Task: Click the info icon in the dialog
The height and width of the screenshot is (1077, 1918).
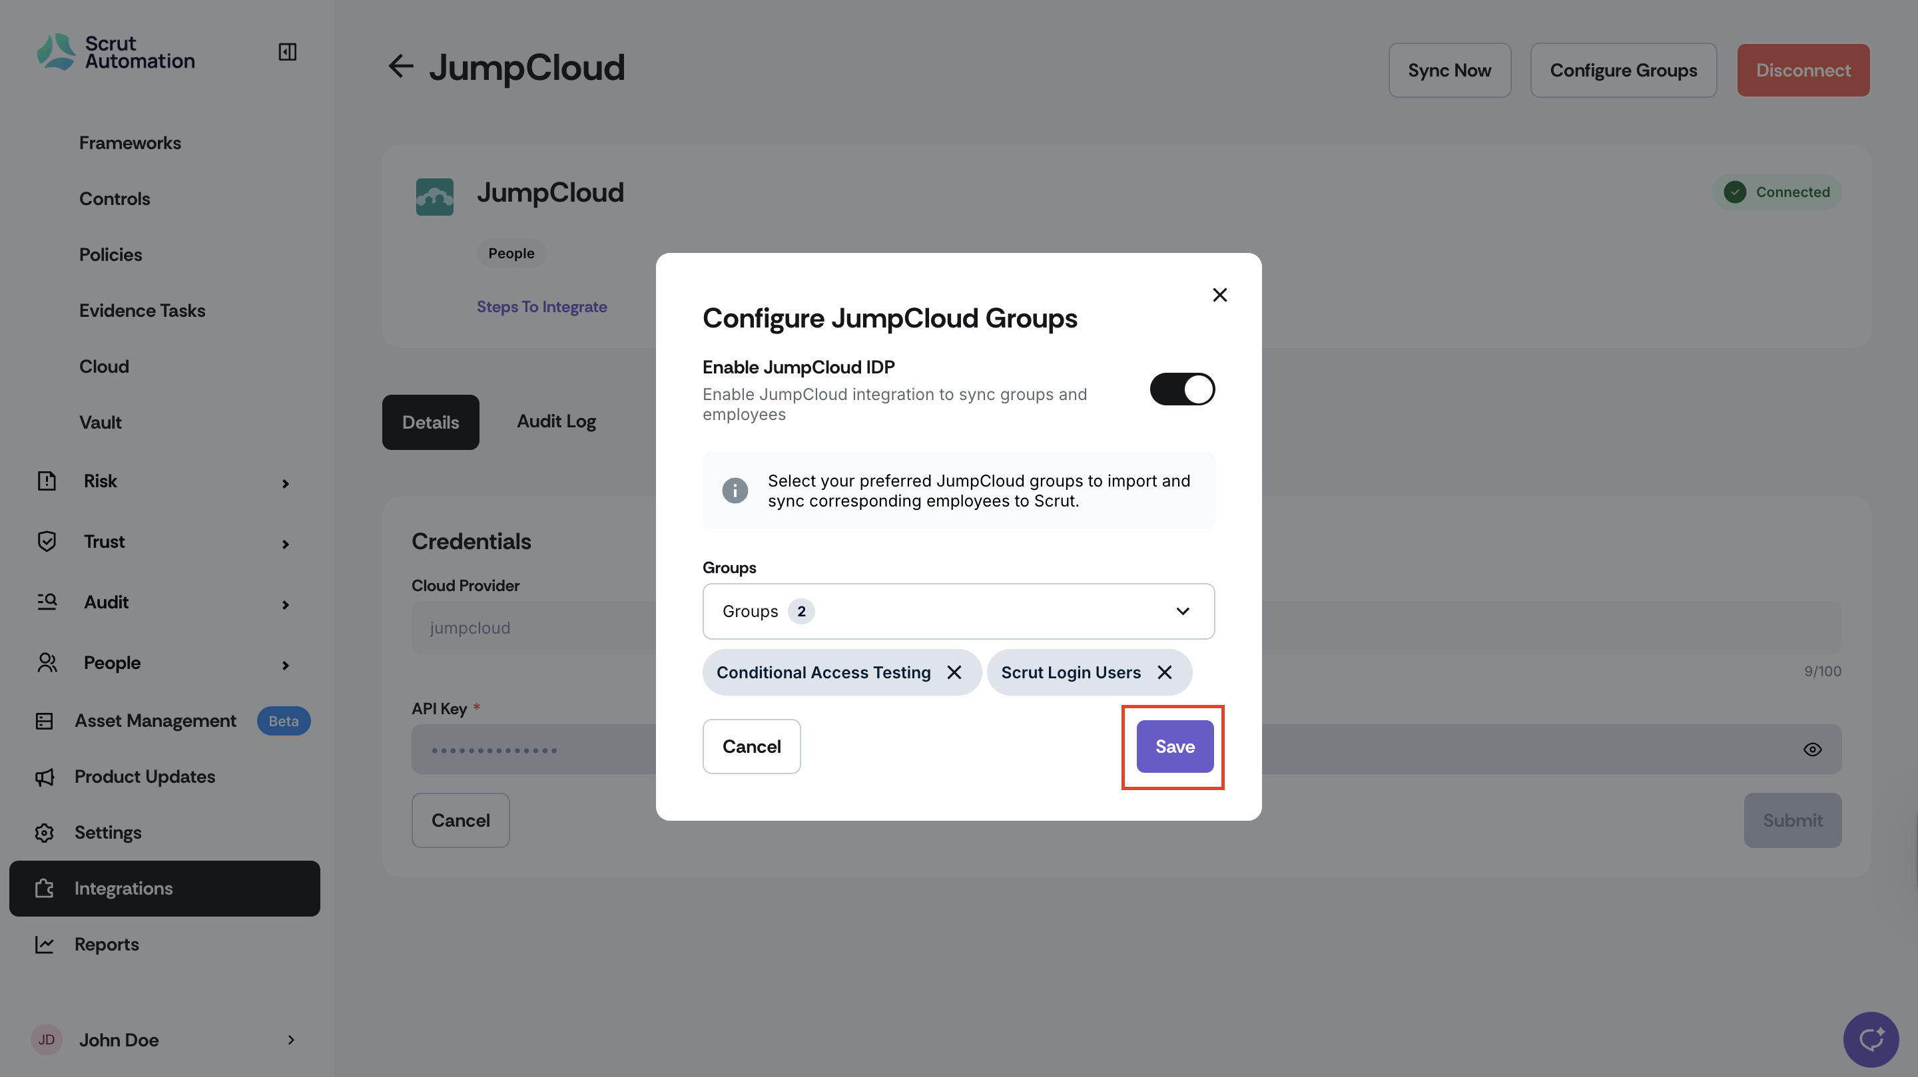Action: coord(735,491)
